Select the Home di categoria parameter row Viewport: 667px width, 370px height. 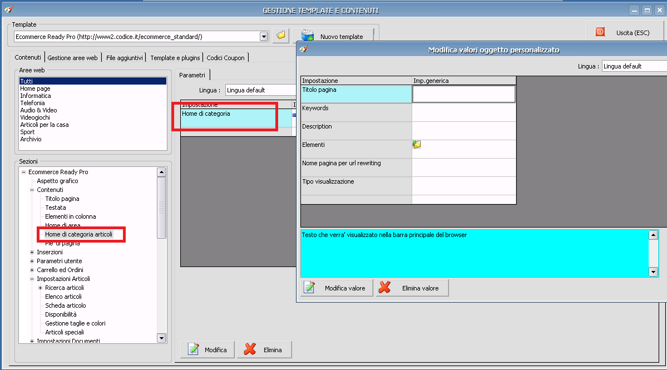[236, 118]
